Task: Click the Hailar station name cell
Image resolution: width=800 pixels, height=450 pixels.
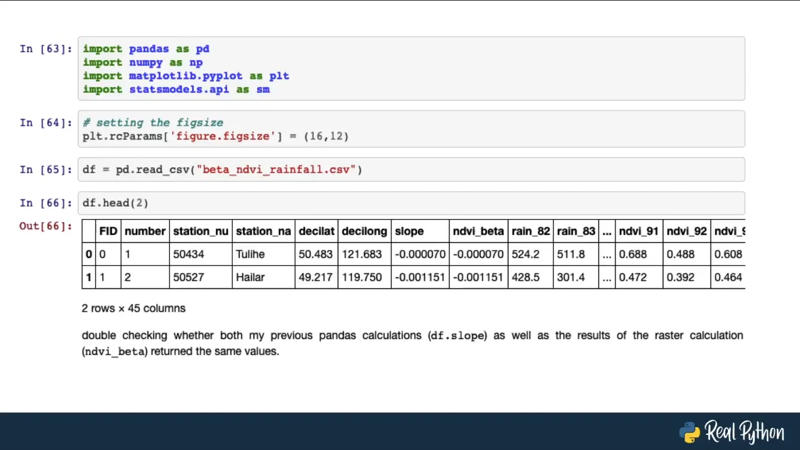Action: [x=250, y=277]
